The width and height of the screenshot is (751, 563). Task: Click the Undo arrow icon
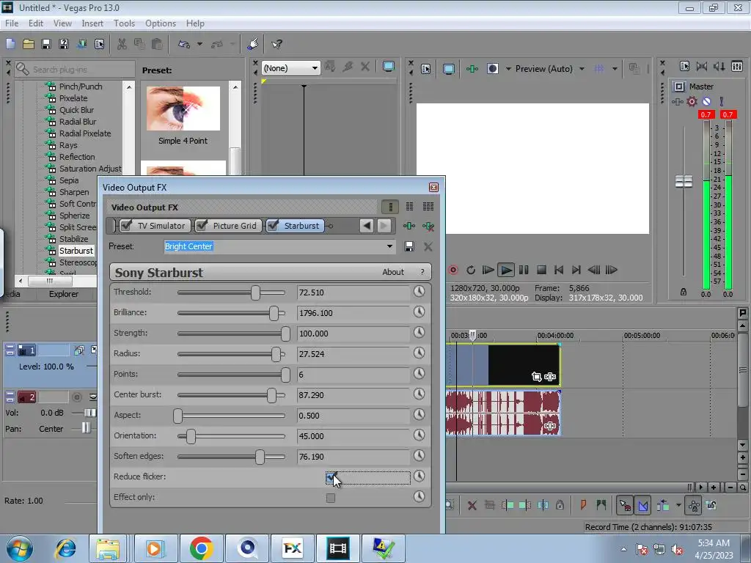184,44
